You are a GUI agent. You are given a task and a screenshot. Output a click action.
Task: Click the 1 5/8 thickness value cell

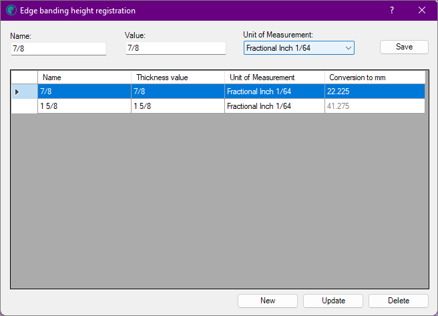click(178, 106)
